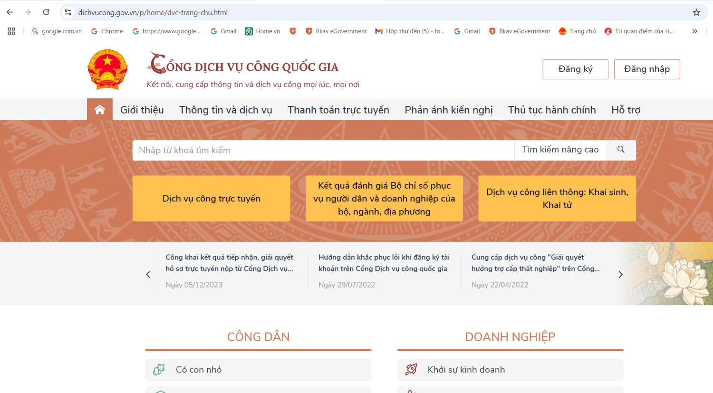Open https://www.google... bookmark
713x393 pixels.
coord(166,31)
